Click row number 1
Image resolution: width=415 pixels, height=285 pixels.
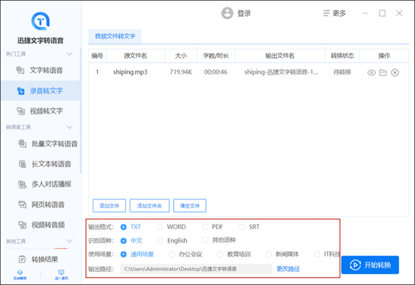(x=97, y=72)
